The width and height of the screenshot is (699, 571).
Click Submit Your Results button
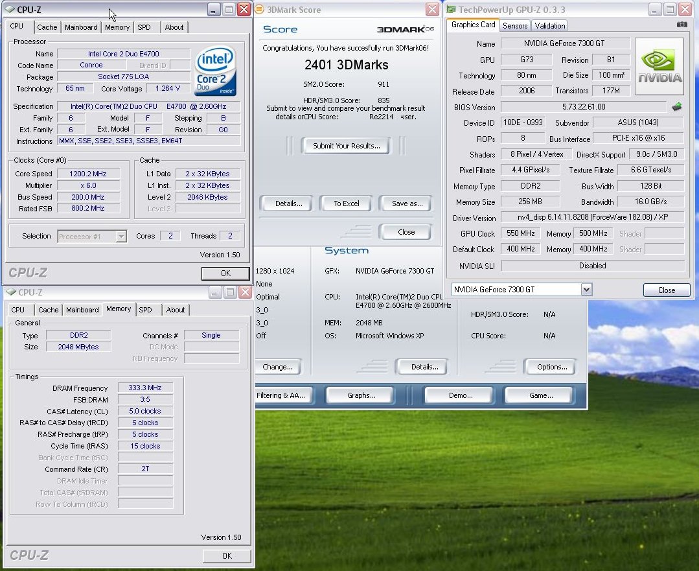point(347,146)
